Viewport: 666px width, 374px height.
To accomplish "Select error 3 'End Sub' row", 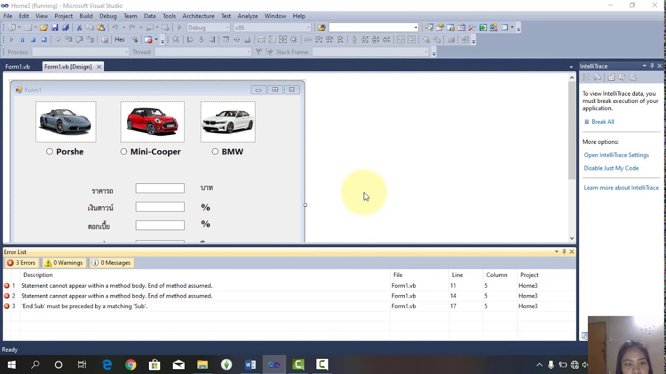I will [x=289, y=306].
